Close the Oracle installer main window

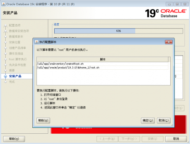(x=185, y=4)
